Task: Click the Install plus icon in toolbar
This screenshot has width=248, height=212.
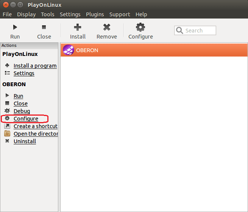Action: click(x=78, y=27)
